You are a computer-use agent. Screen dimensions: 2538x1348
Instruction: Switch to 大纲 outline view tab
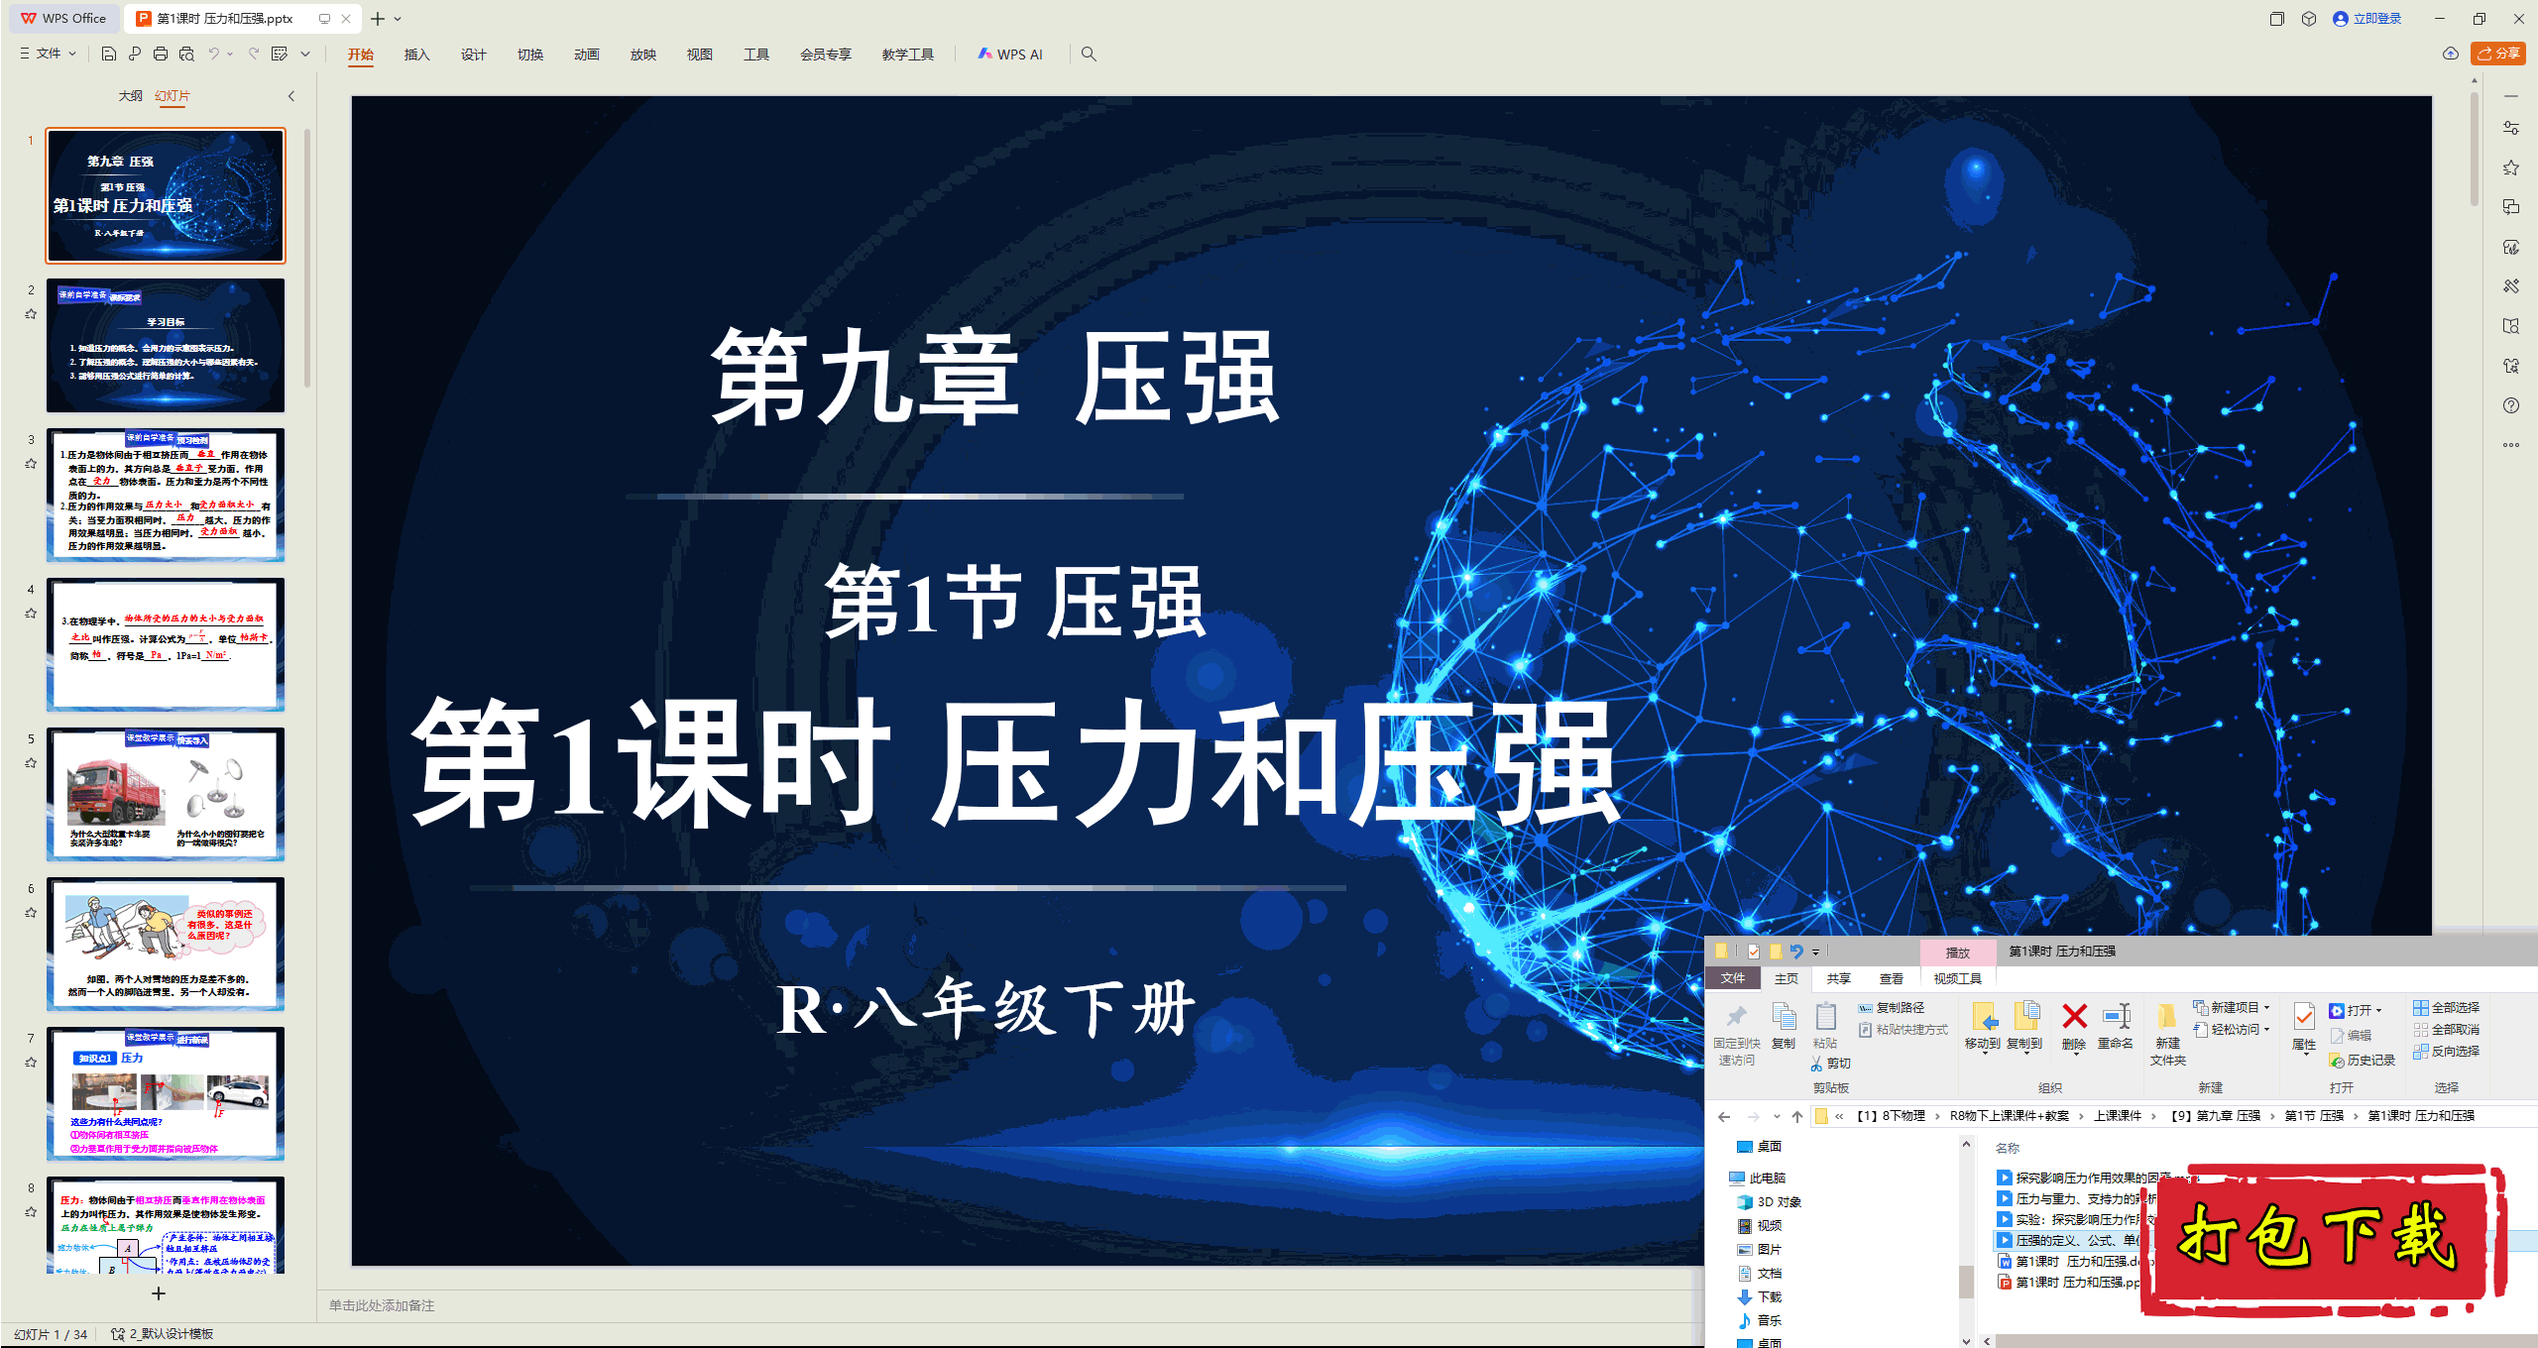131,96
